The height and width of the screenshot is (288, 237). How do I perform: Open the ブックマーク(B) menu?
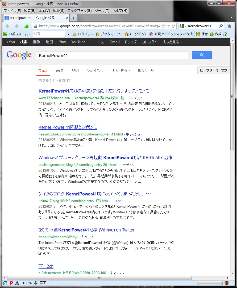coord(80,11)
